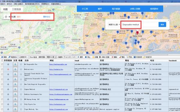Stop the search with the stop icon
The height and width of the screenshot is (112, 180).
[86, 57]
